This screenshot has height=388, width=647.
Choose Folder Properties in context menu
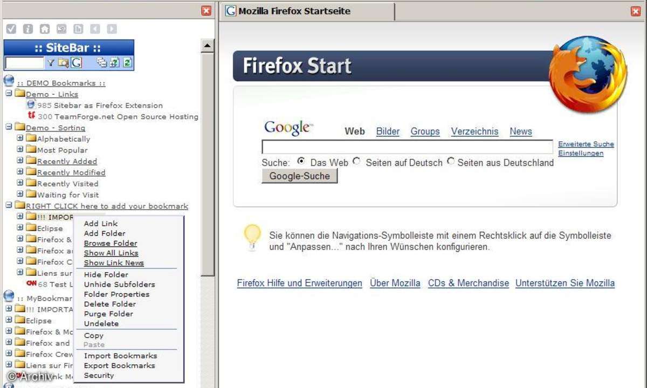116,294
